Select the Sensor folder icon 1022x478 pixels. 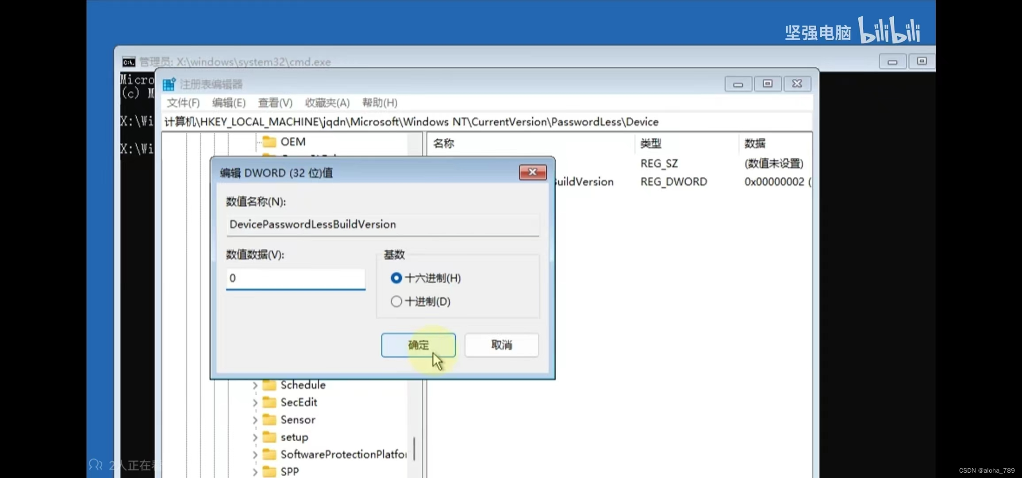[269, 420]
